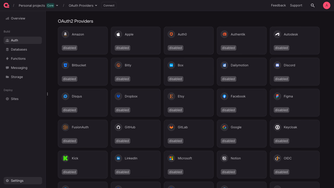The image size is (334, 188).
Task: Open Storage in the sidebar
Action: (23, 77)
